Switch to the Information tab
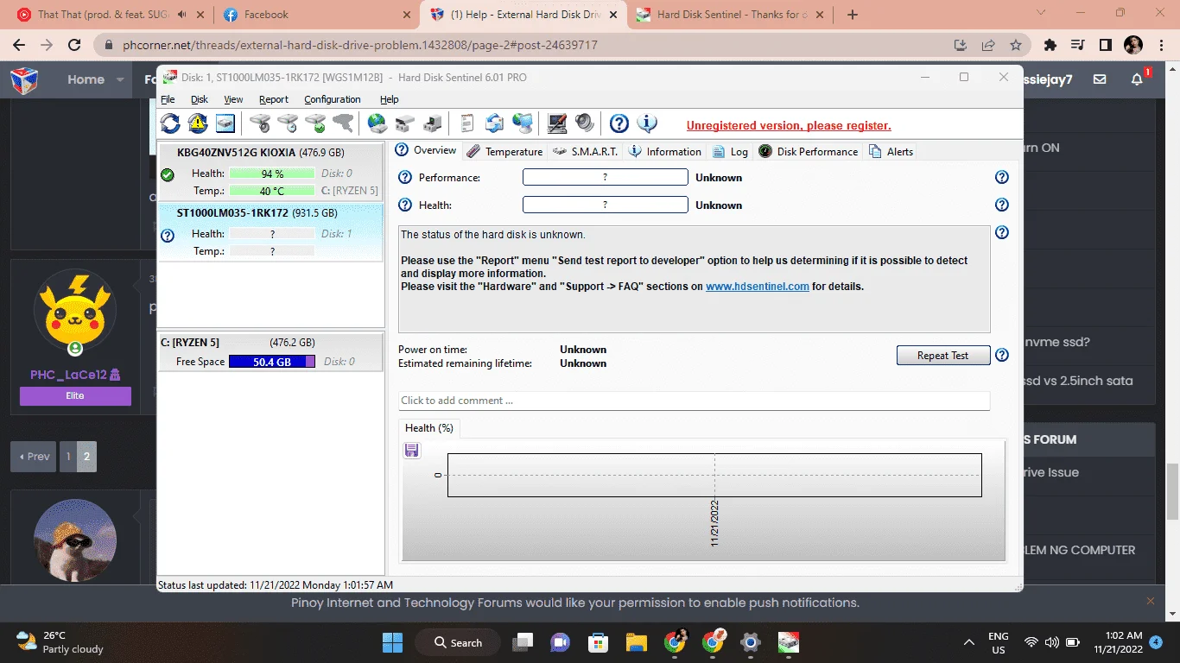1180x663 pixels. coord(665,151)
